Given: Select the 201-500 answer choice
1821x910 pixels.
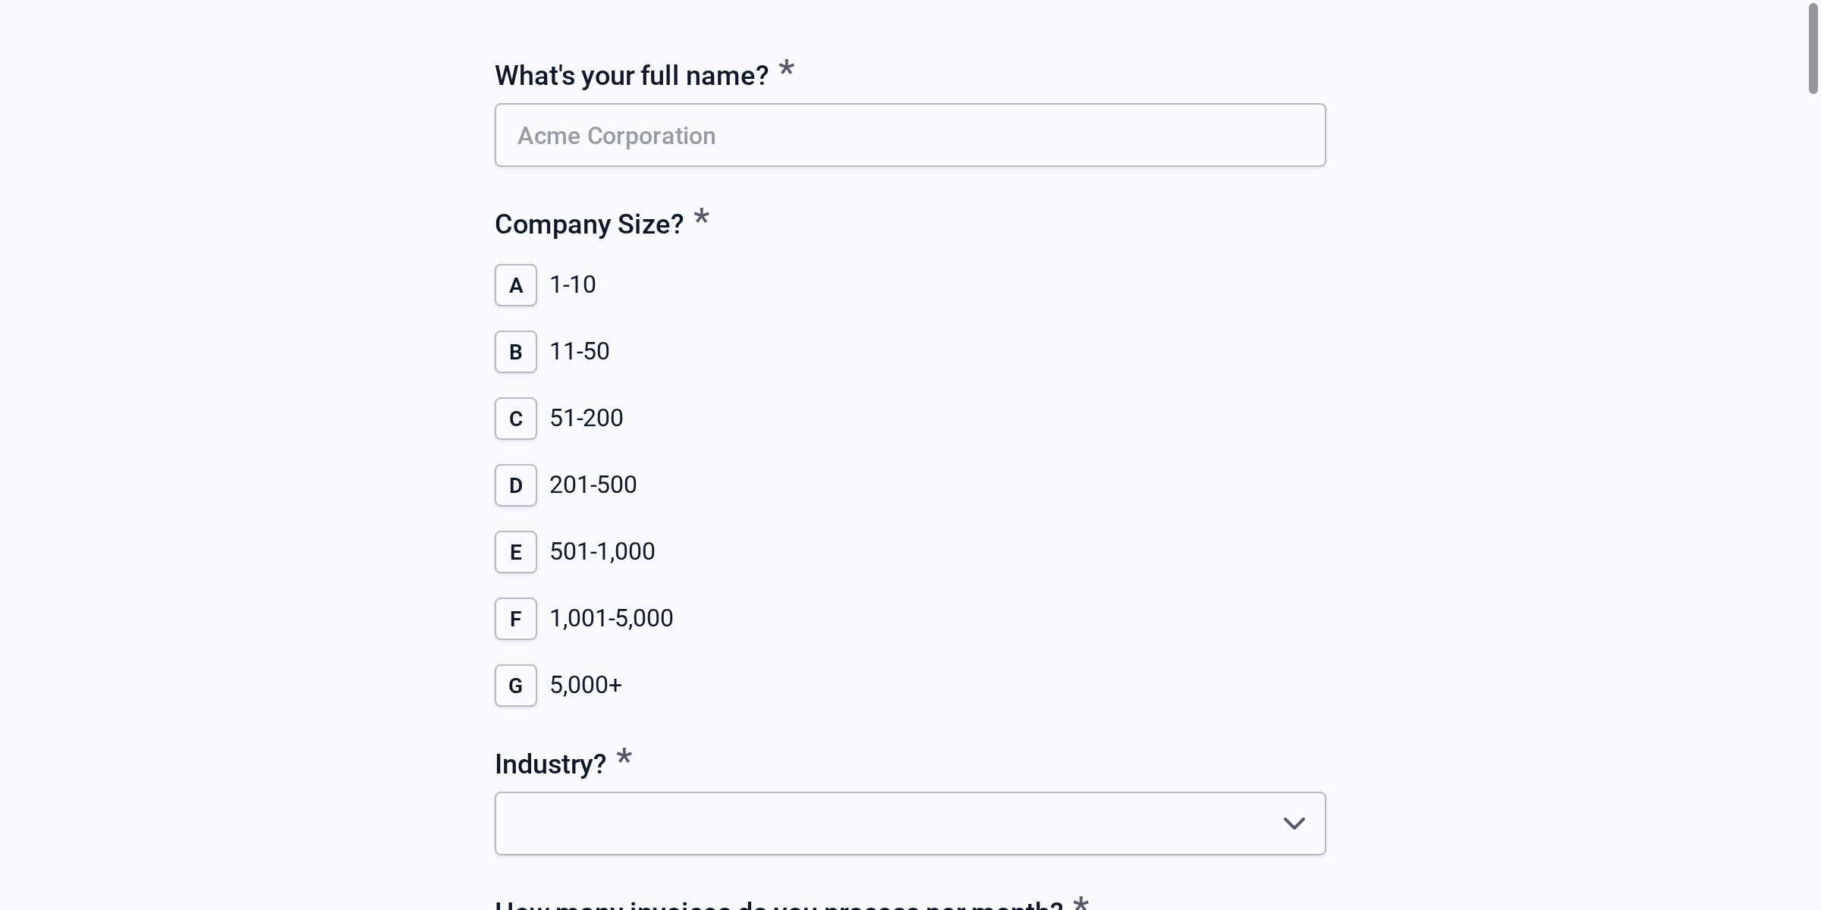Looking at the screenshot, I should pos(593,485).
